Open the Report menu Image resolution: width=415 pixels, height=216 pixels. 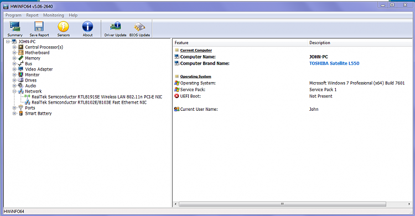coord(32,15)
